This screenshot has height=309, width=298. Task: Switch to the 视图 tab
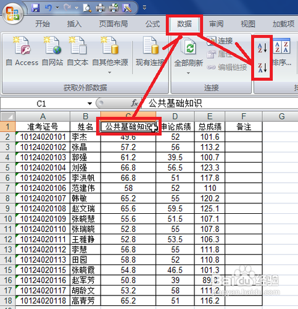click(x=248, y=23)
